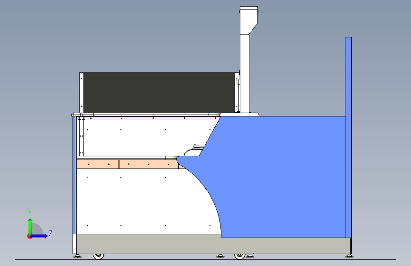Select the dark gray back panel of the model

click(159, 93)
